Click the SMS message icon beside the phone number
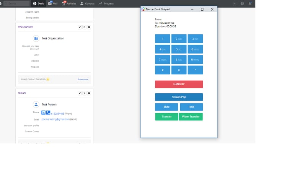287x179 pixels. 43,112
